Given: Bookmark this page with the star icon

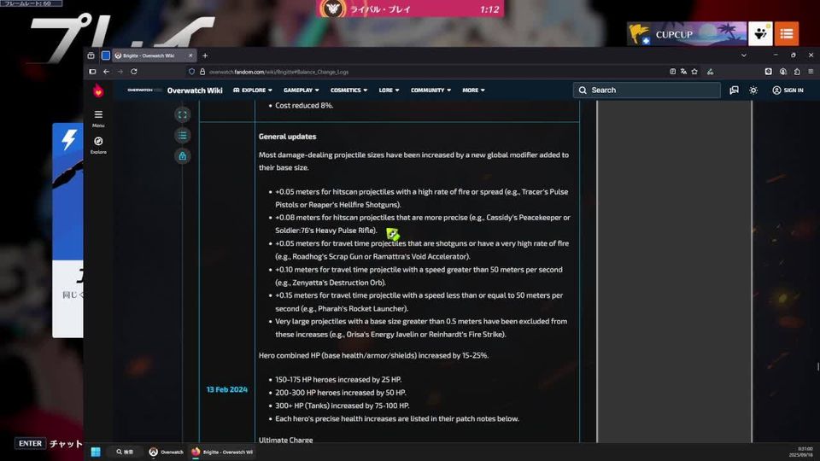Looking at the screenshot, I should pyautogui.click(x=694, y=72).
